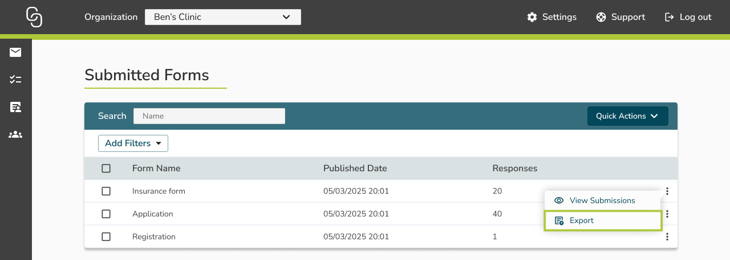
Task: Click the Settings gear icon
Action: (532, 17)
